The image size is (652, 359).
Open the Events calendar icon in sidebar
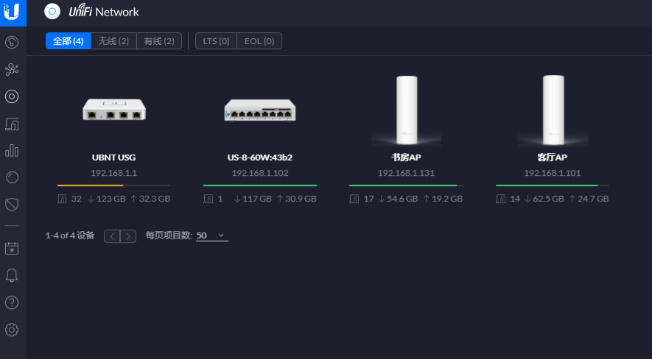(x=12, y=249)
